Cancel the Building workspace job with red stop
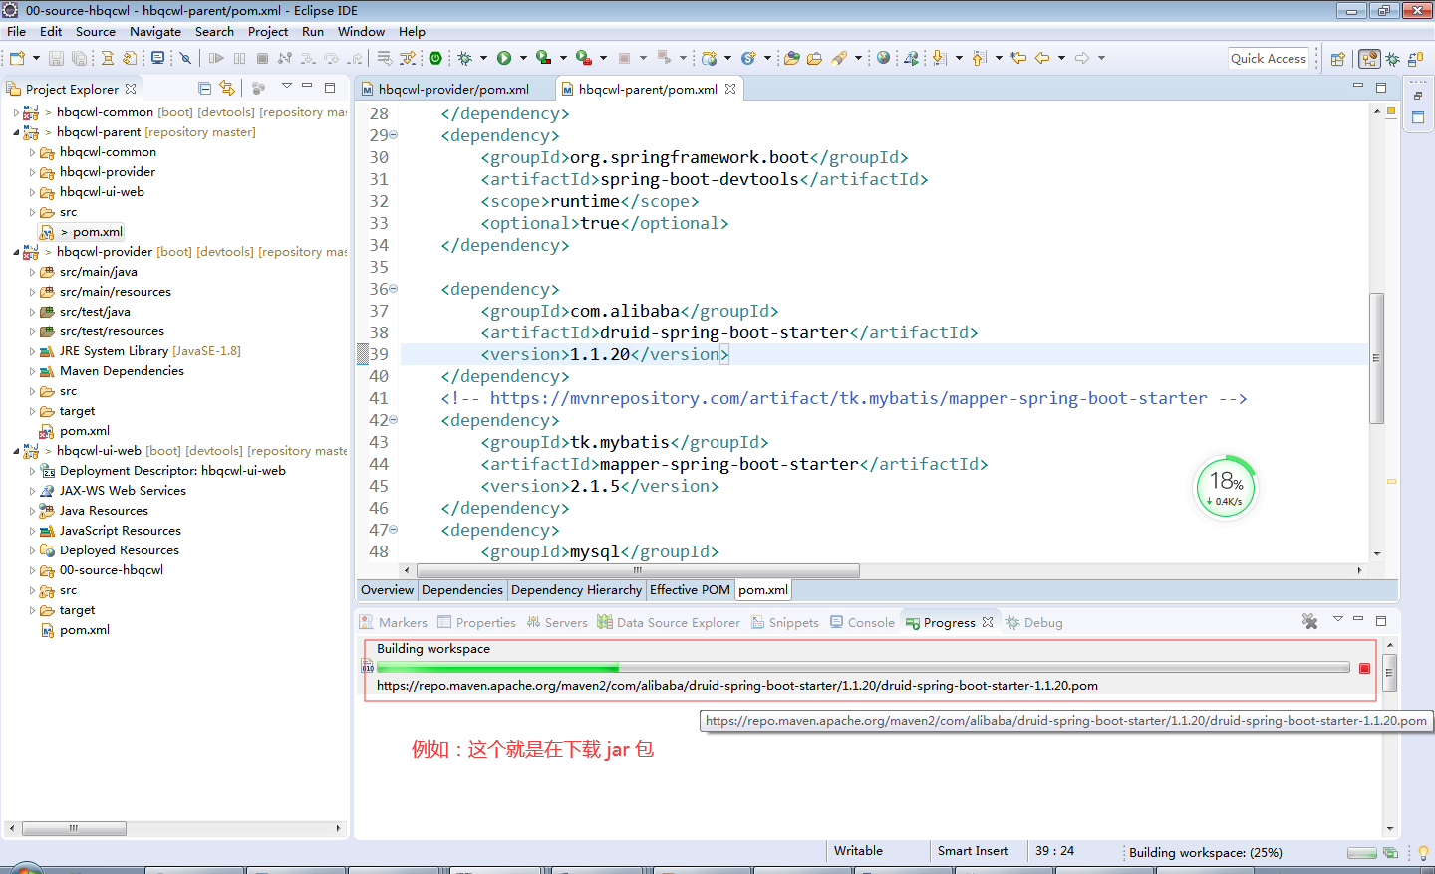Viewport: 1435px width, 874px height. (1364, 669)
